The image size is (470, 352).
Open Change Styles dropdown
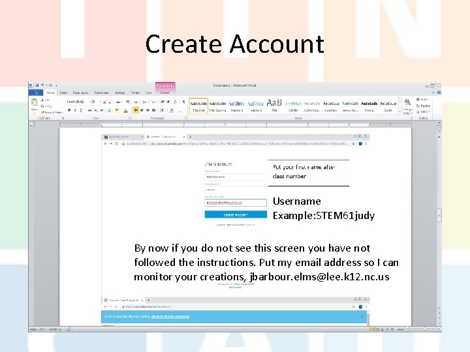(407, 106)
